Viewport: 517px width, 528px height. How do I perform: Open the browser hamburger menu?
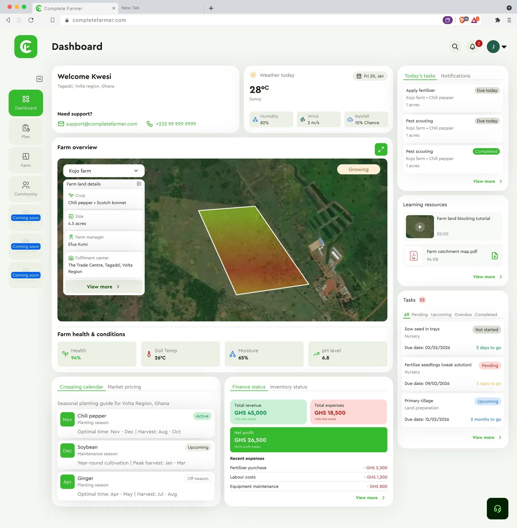pyautogui.click(x=509, y=20)
